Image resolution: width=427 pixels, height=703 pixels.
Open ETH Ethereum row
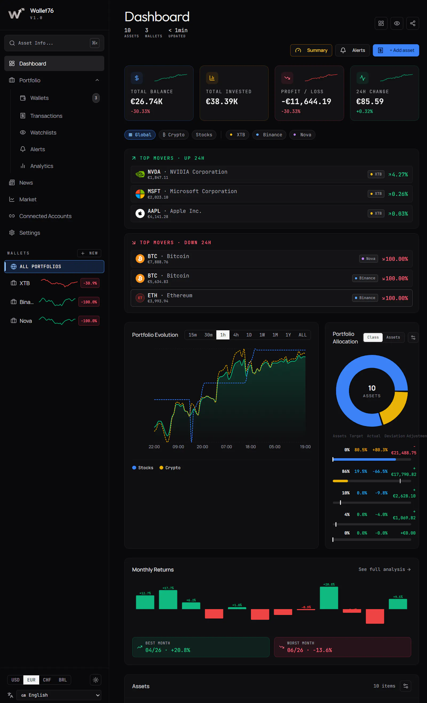271,298
